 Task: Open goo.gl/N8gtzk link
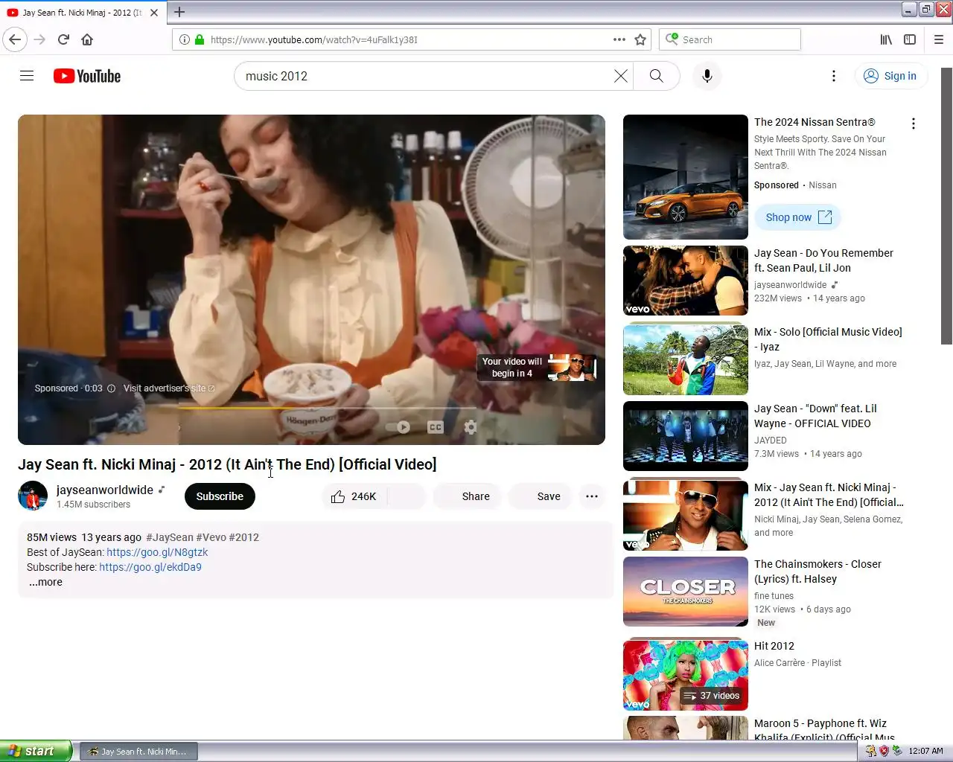point(157,552)
